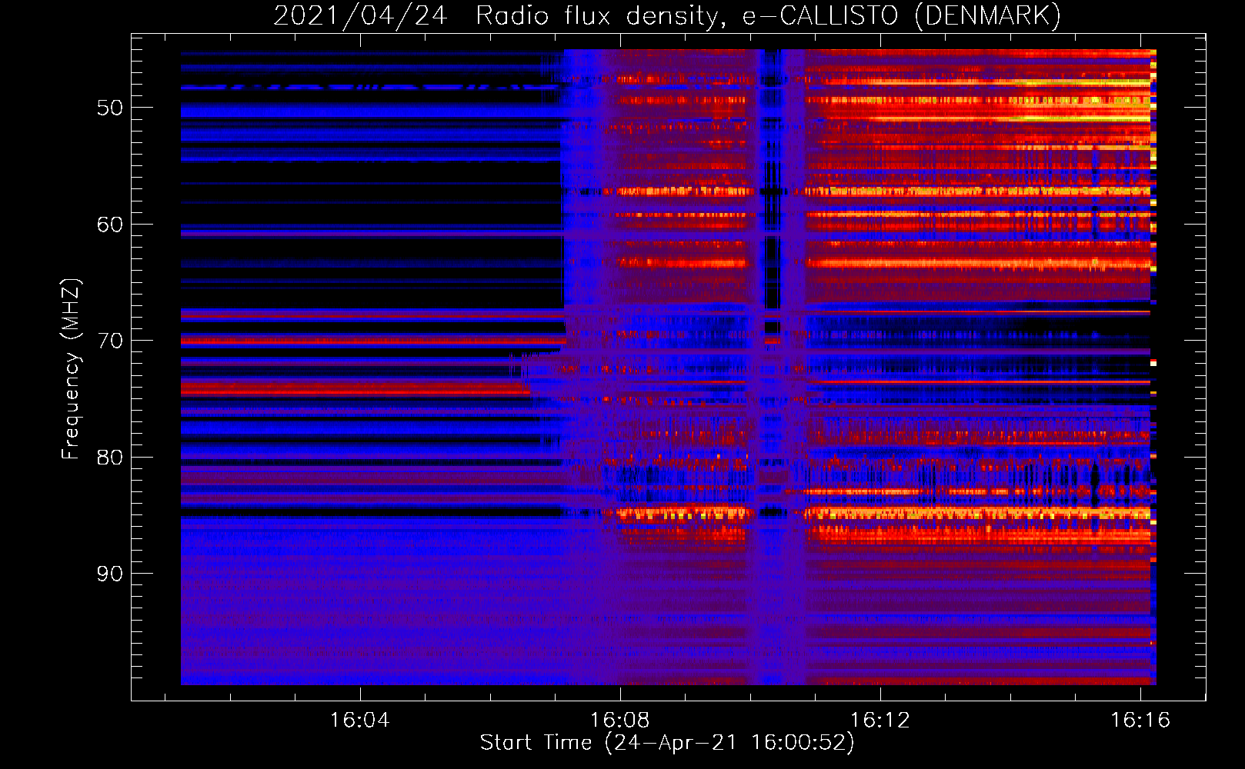The height and width of the screenshot is (769, 1245).
Task: Click the 'Frequency (MHZ)' axis label
Action: (x=71, y=369)
